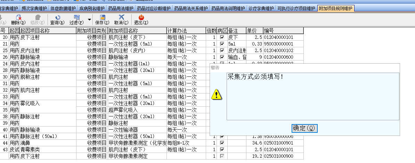Image resolution: width=415 pixels, height=163 pixels.
Task: Click the 附加项目类别 column header
Action: click(92, 31)
